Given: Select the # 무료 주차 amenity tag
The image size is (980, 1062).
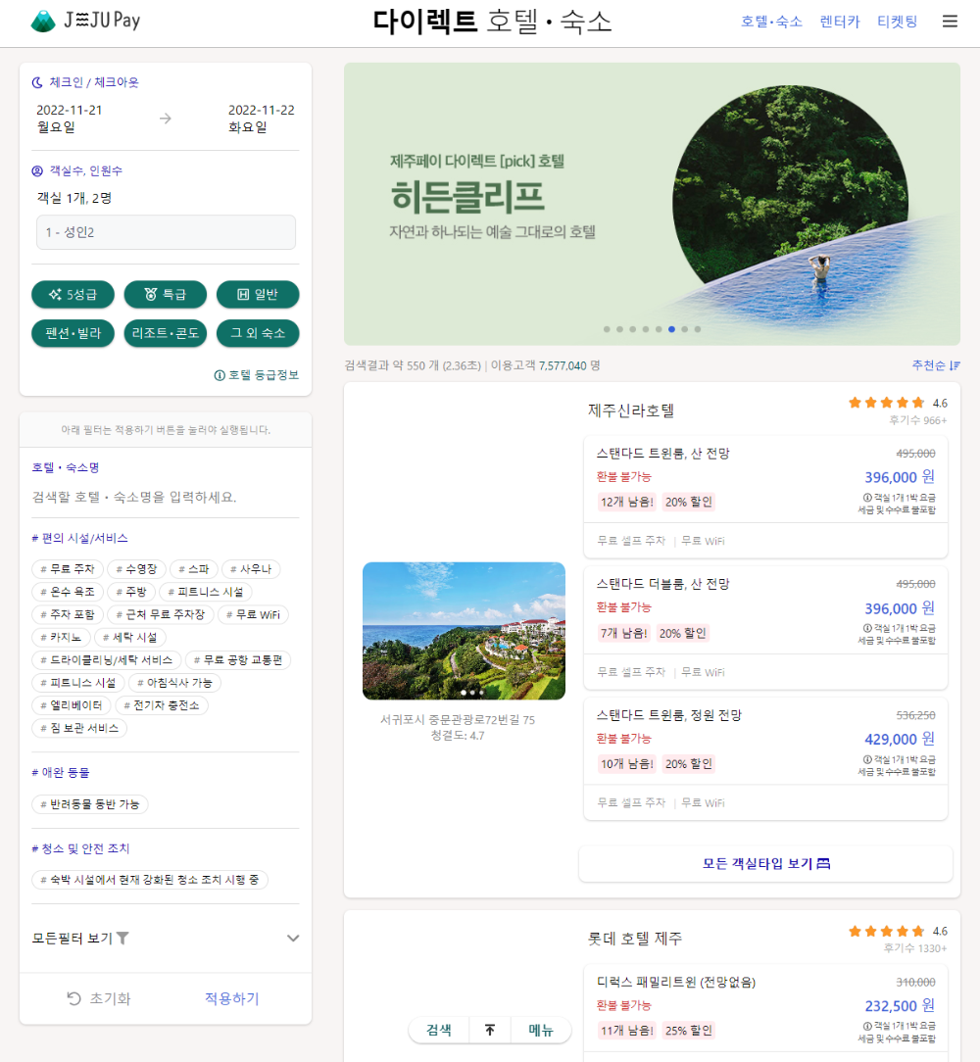Looking at the screenshot, I should pos(67,569).
